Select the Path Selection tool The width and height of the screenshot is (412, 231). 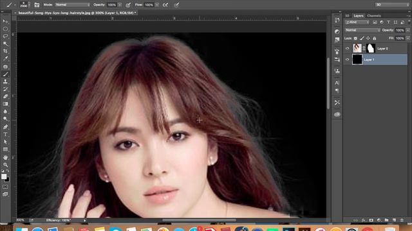(5, 142)
